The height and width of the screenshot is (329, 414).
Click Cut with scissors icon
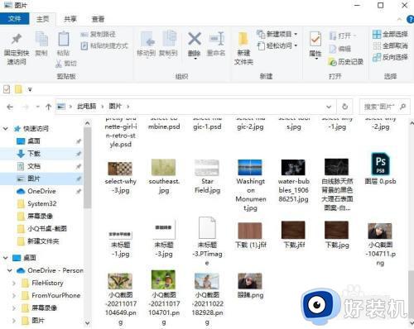pos(66,64)
